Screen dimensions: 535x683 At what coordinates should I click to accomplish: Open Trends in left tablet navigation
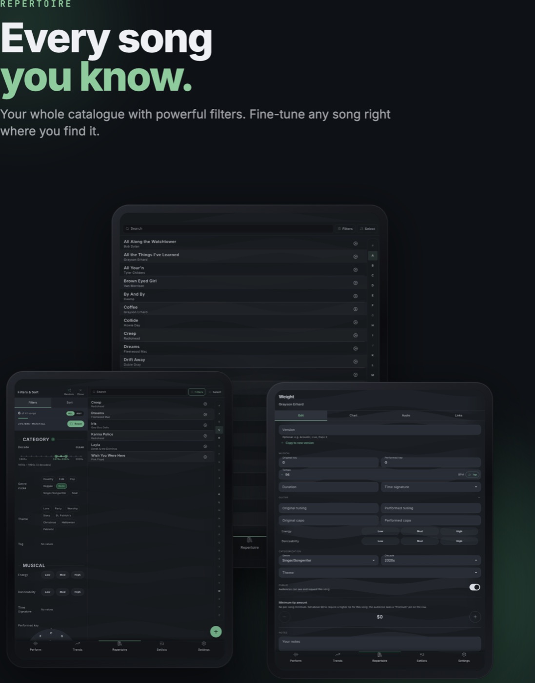[x=78, y=646]
